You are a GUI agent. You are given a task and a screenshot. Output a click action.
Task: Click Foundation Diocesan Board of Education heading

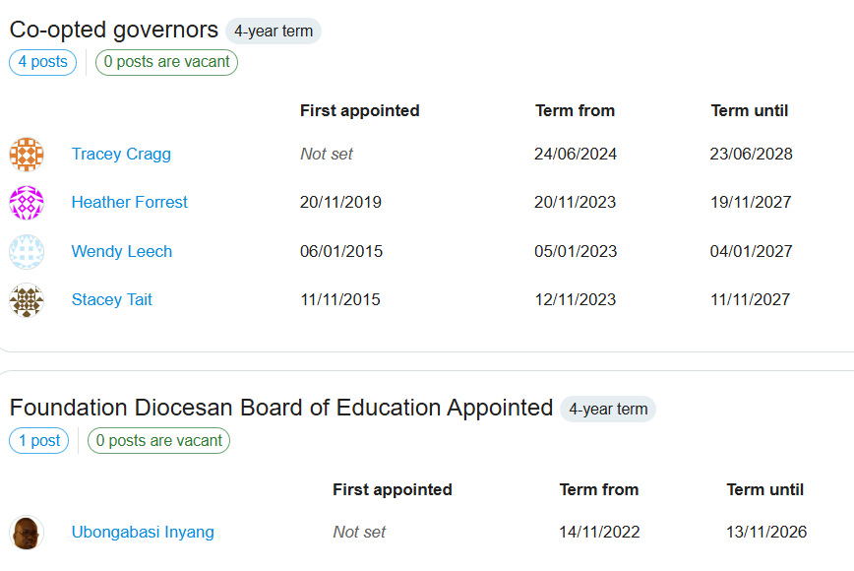click(x=280, y=408)
